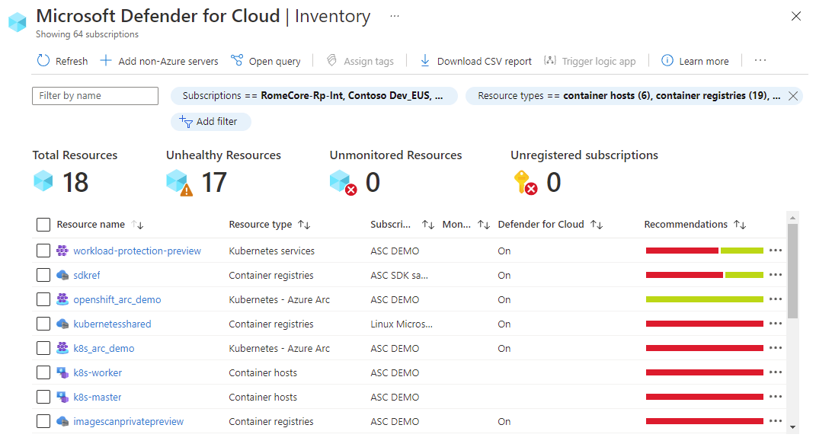Check the box for k8s-master

coord(43,398)
